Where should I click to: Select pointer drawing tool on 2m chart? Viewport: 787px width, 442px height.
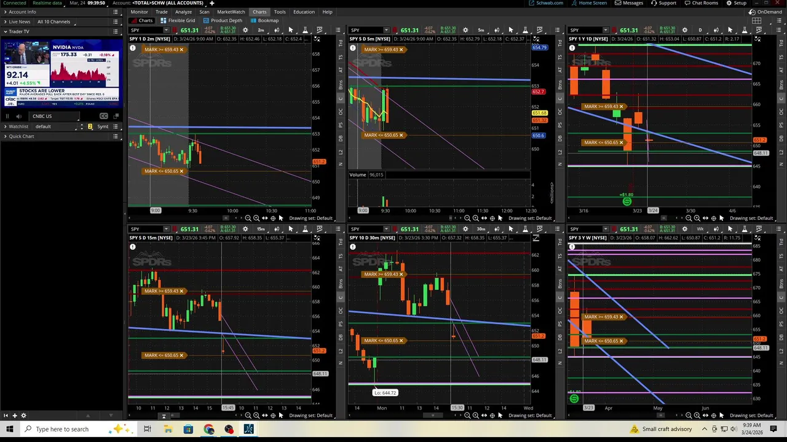pyautogui.click(x=290, y=30)
